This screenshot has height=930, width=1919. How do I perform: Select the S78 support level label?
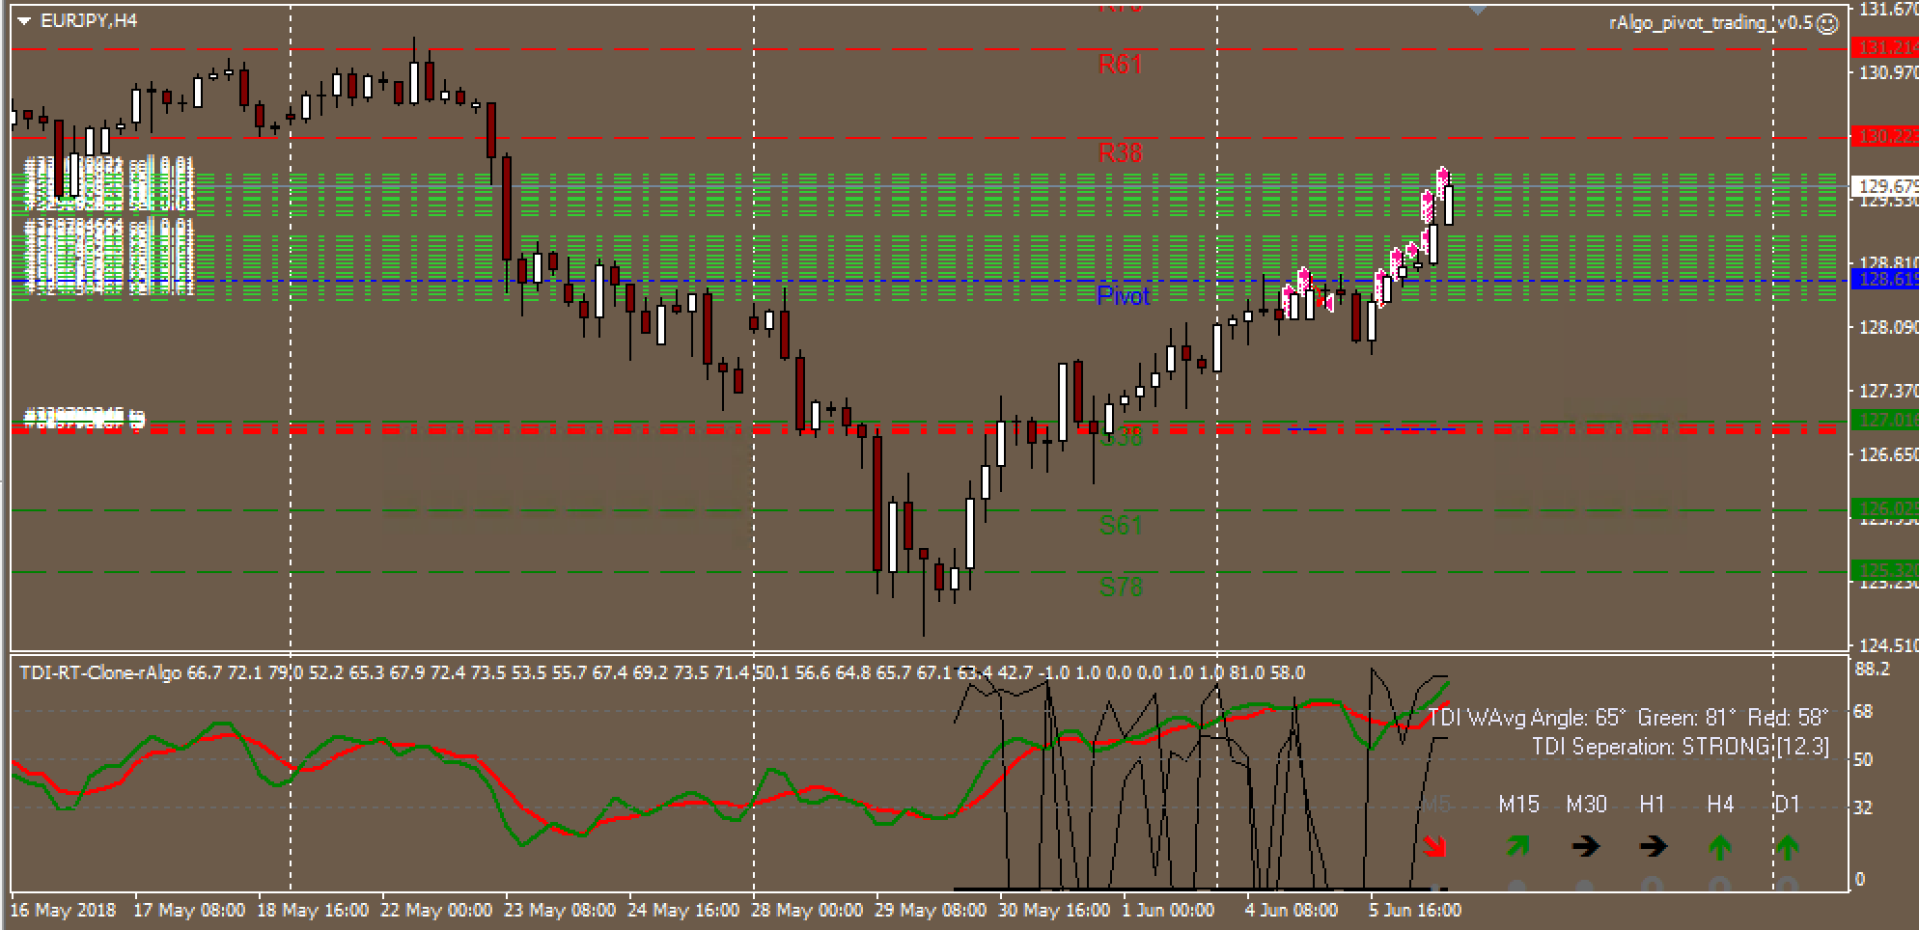[x=1121, y=587]
